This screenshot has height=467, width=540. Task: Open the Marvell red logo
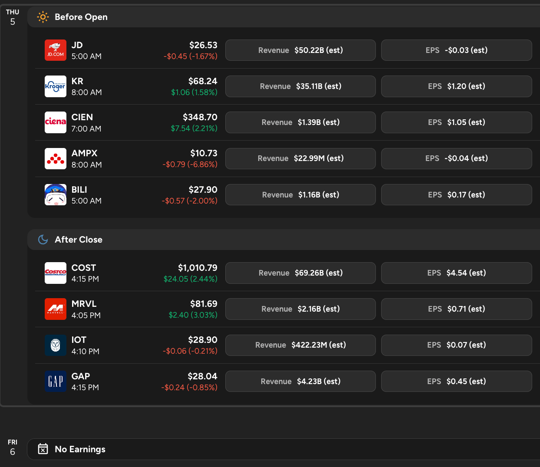click(x=56, y=309)
